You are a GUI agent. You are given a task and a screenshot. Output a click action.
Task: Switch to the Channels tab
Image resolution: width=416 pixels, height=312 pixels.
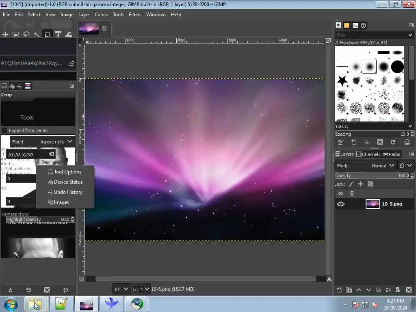click(368, 154)
